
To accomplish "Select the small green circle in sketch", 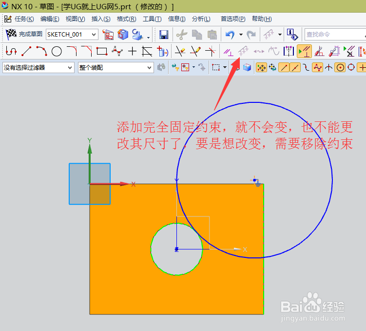I will (151, 249).
